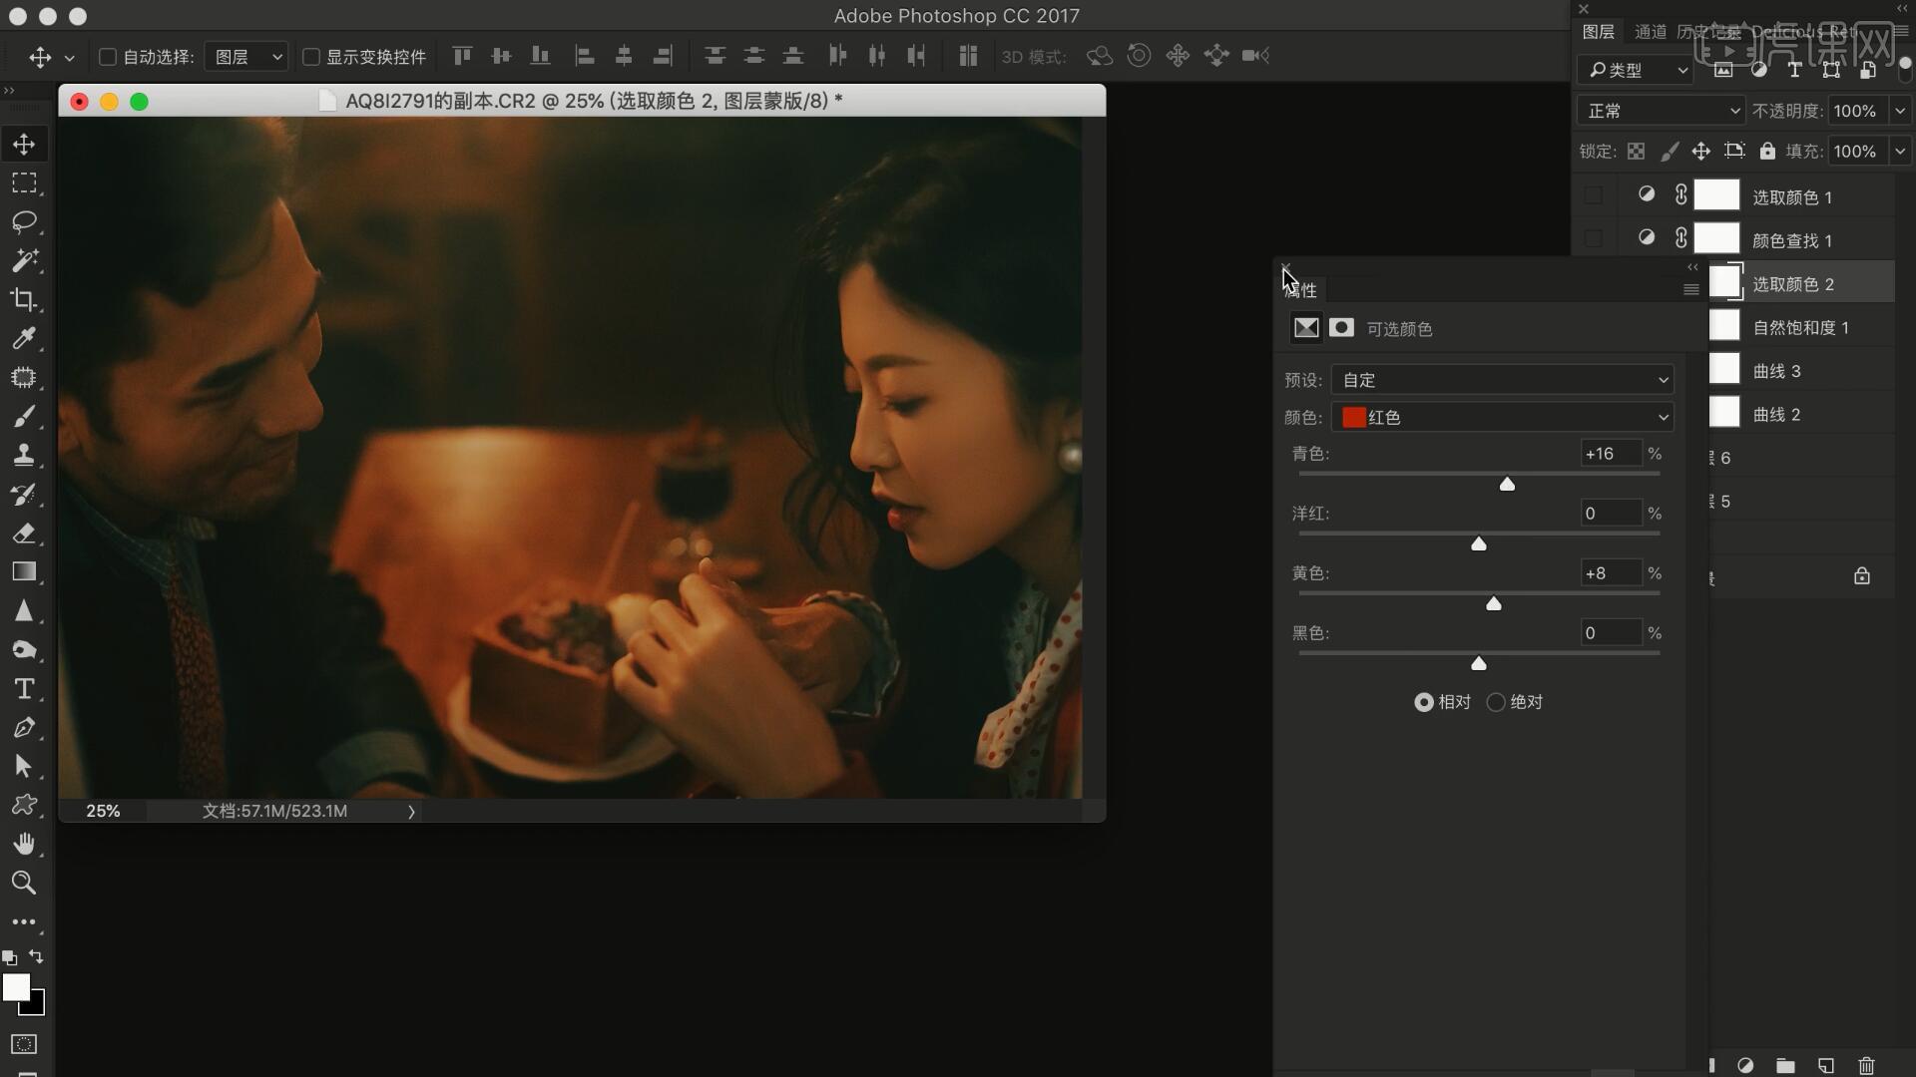The height and width of the screenshot is (1077, 1916).
Task: Select the Crop tool
Action: [24, 299]
